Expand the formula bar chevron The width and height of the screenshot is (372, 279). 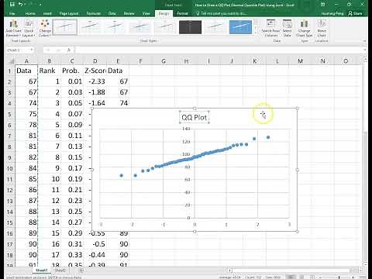[365, 50]
